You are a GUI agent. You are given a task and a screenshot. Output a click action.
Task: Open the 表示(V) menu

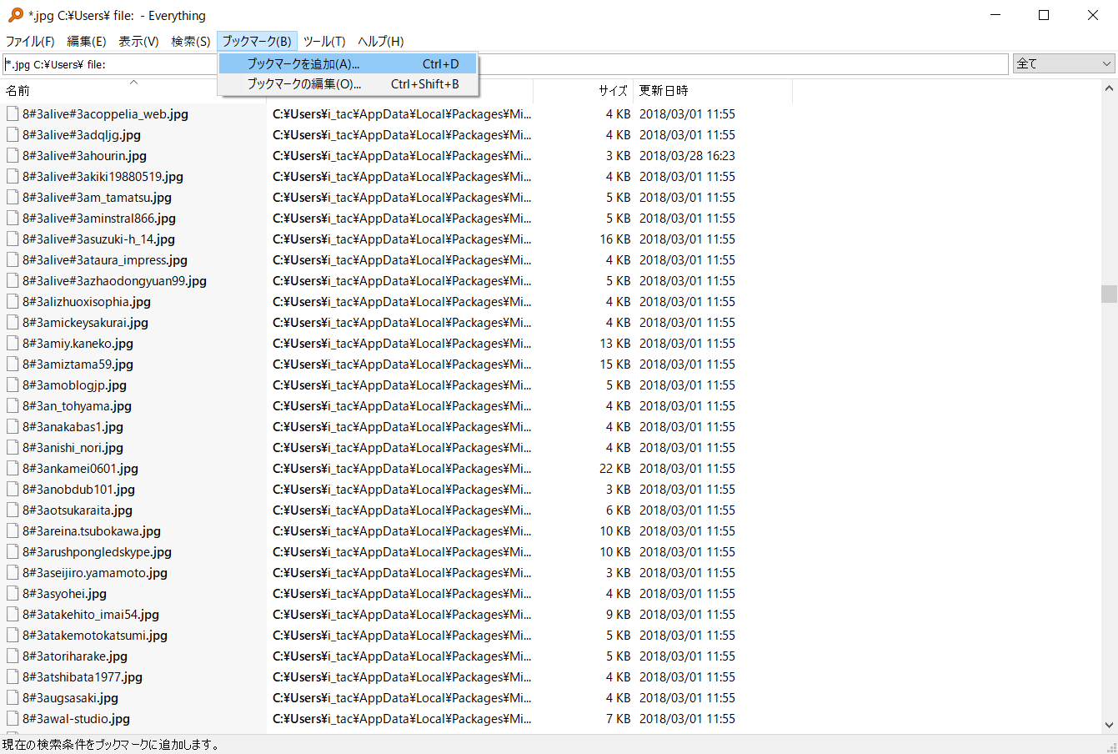[138, 41]
